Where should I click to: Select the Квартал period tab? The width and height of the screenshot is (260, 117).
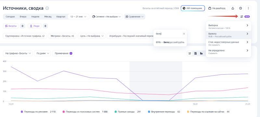(x=61, y=16)
